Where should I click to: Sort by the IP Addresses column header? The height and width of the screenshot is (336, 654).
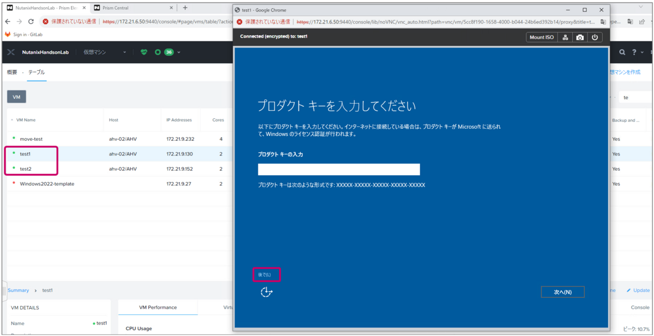pyautogui.click(x=179, y=120)
